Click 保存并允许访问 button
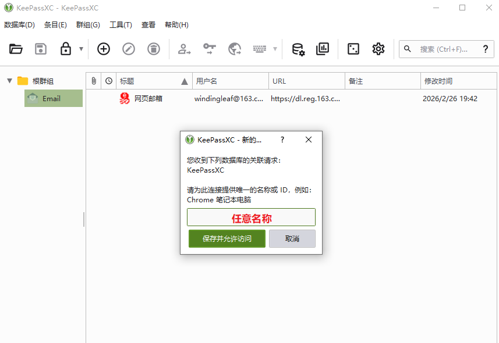 (227, 239)
